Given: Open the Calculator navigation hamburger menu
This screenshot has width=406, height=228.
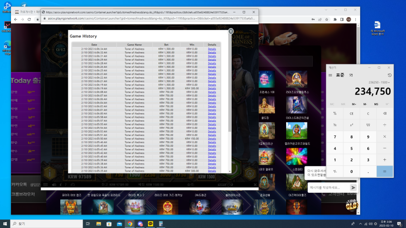Looking at the screenshot, I should pos(330,75).
